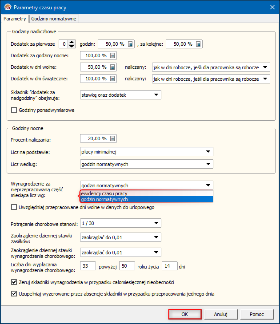The image size is (280, 324).
Task: Uncheck 'Uzupełniaj wyzerowane przez absencje' checkbox
Action: point(14,294)
